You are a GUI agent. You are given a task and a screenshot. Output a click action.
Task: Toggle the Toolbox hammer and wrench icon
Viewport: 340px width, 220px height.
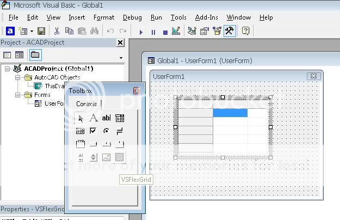tap(230, 31)
